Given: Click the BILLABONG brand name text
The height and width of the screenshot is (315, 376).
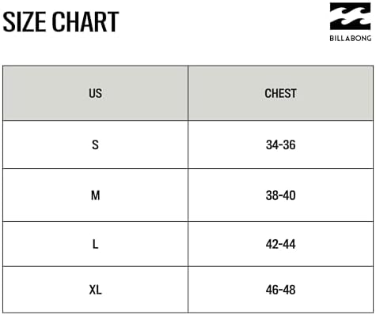Looking at the screenshot, I should pyautogui.click(x=351, y=39).
